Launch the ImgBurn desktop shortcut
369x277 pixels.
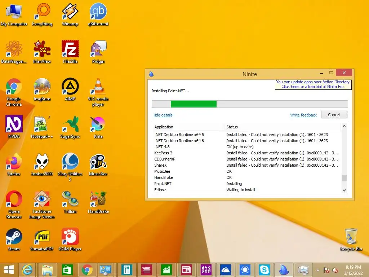[x=42, y=89]
